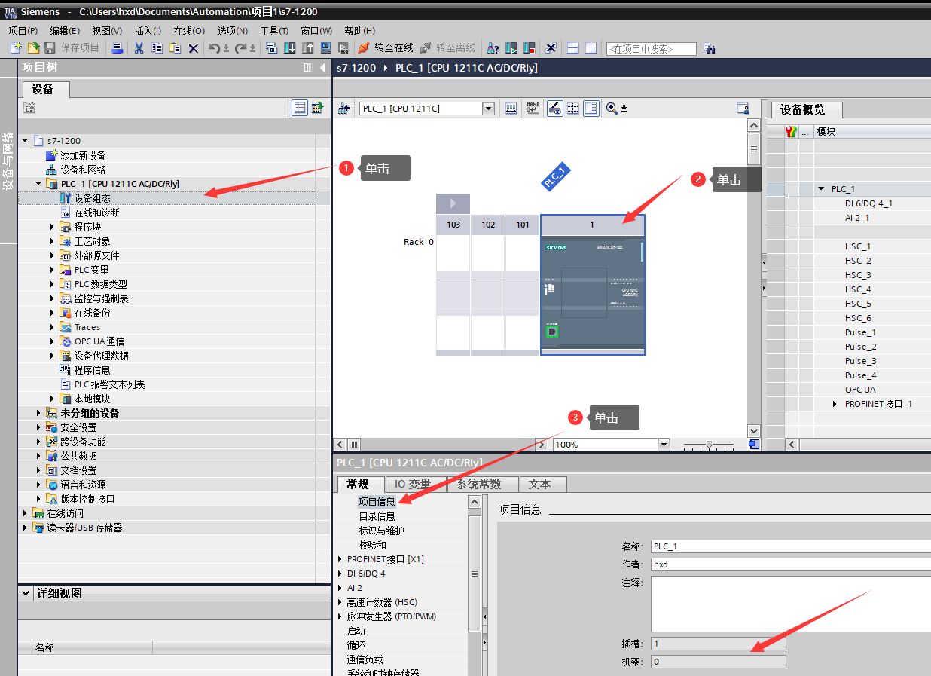Click the Copy icon in toolbar
This screenshot has height=676, width=931.
point(157,48)
